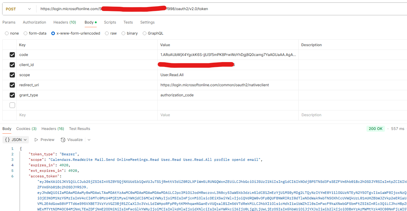
Task: Select the raw body type
Action: [x=111, y=33]
